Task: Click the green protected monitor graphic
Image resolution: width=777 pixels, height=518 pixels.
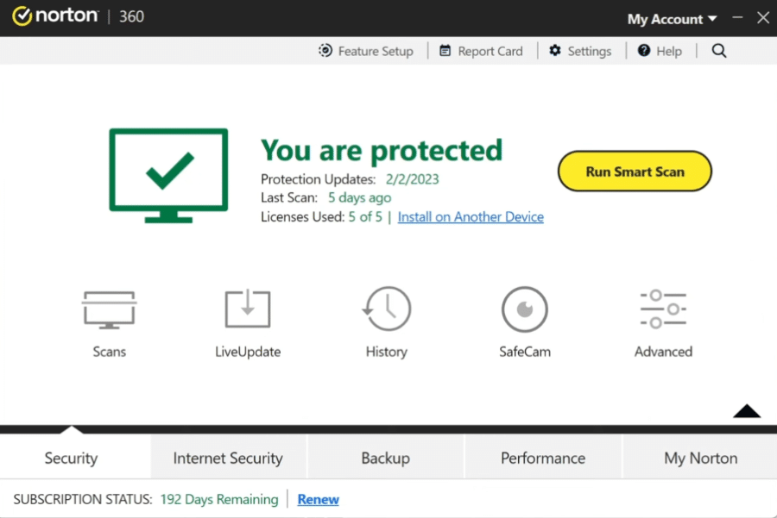Action: (168, 176)
